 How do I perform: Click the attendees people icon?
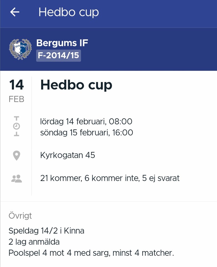click(17, 178)
